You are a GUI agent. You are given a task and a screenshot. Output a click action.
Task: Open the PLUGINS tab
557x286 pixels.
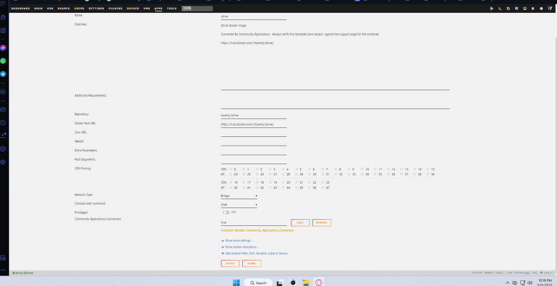115,8
